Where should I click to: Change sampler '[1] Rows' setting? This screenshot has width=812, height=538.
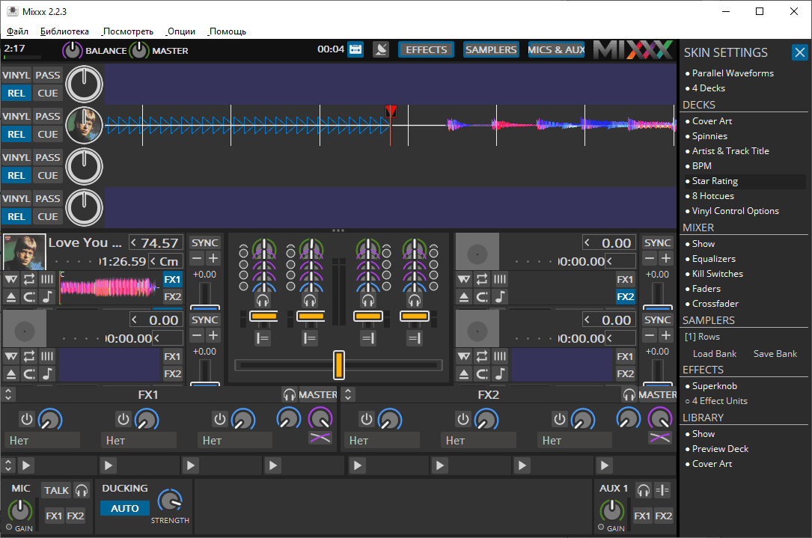(x=702, y=337)
